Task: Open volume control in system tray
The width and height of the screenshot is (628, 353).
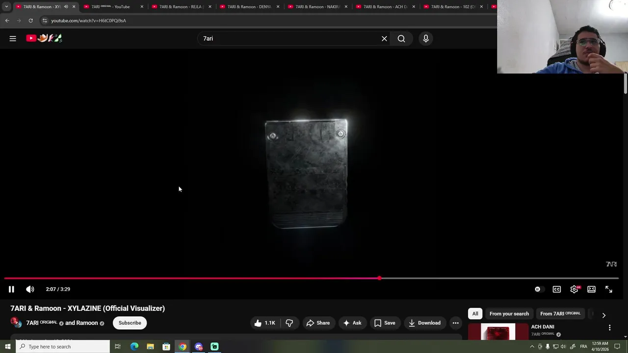Action: coord(563,347)
